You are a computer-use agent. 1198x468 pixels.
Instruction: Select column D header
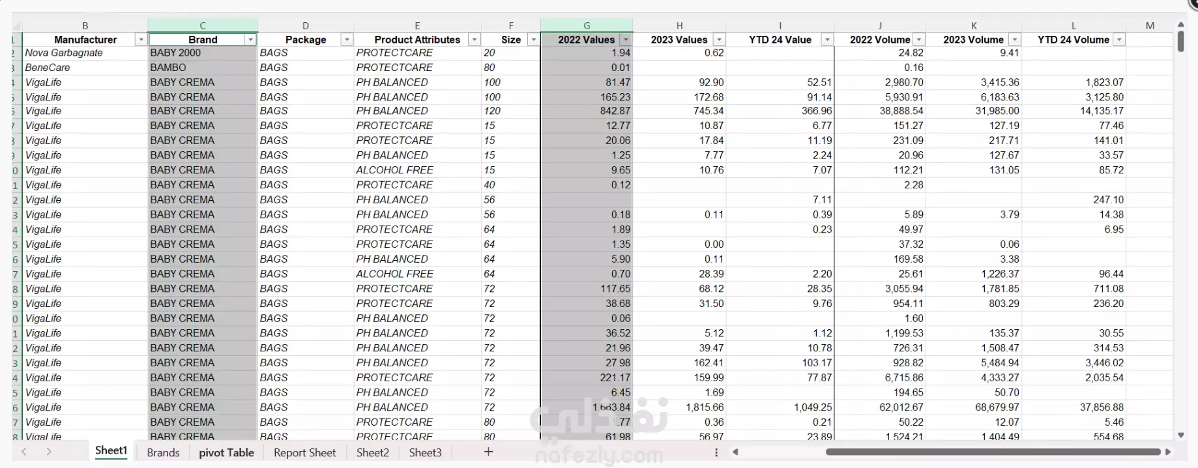click(x=306, y=25)
